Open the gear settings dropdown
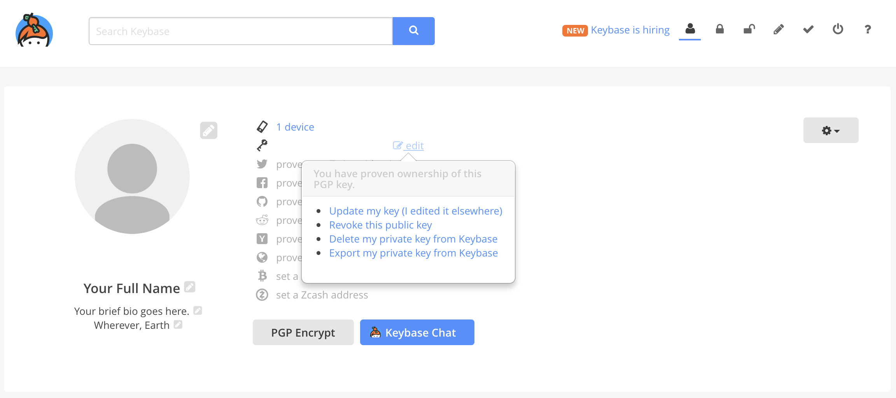The width and height of the screenshot is (896, 398). [x=831, y=130]
